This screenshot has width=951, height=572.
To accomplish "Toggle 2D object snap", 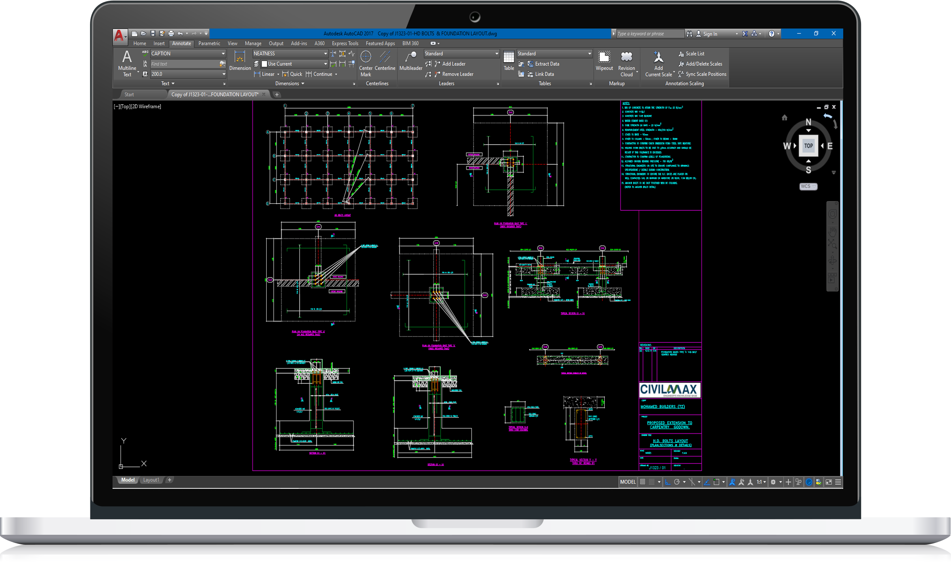I will [x=716, y=482].
